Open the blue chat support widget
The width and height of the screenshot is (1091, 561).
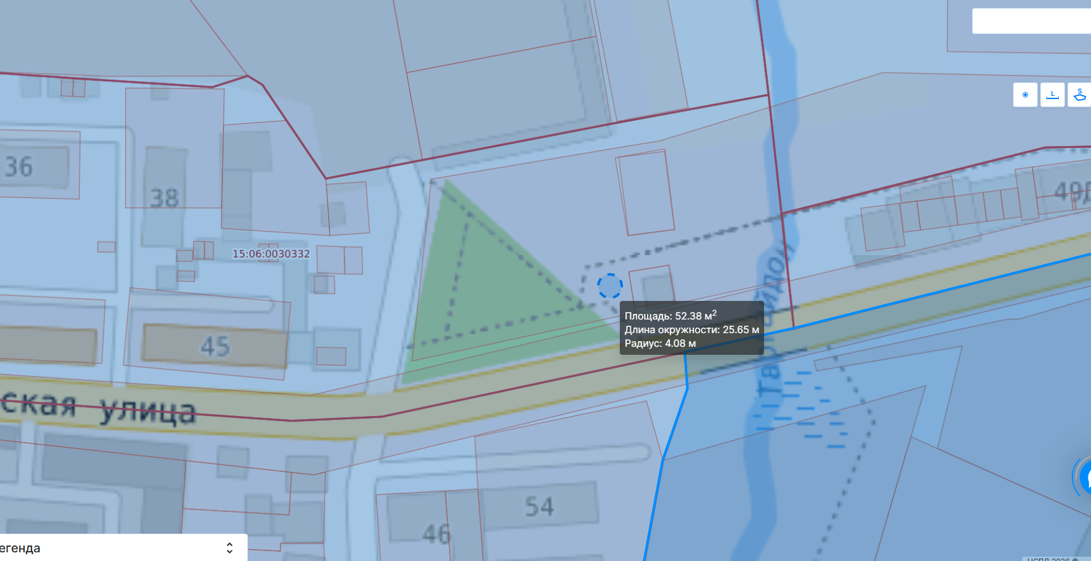click(x=1084, y=477)
